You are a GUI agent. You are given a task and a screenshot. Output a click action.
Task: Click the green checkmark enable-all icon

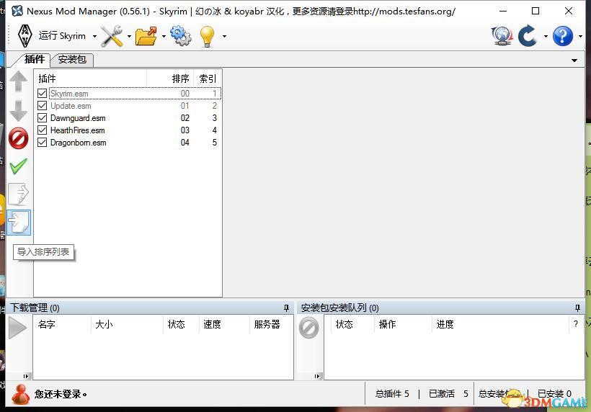pos(19,166)
